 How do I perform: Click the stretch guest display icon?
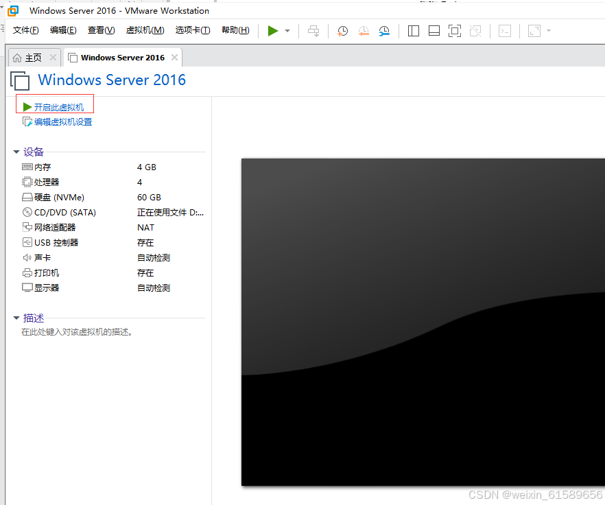pyautogui.click(x=534, y=31)
